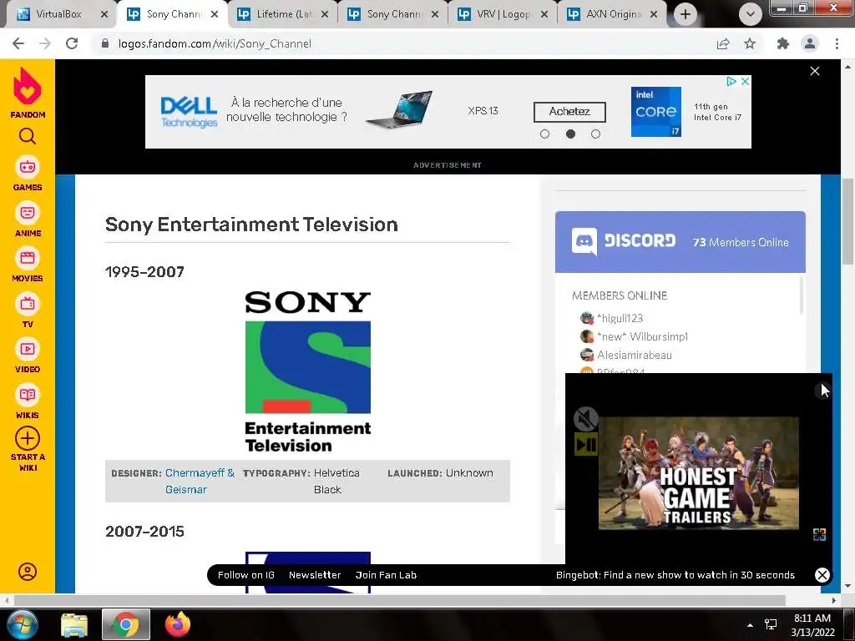Click the Discord members list scrollbar
The image size is (855, 641).
pos(801,295)
